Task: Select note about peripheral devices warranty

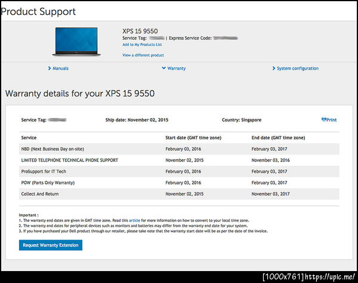Action: click(133, 226)
